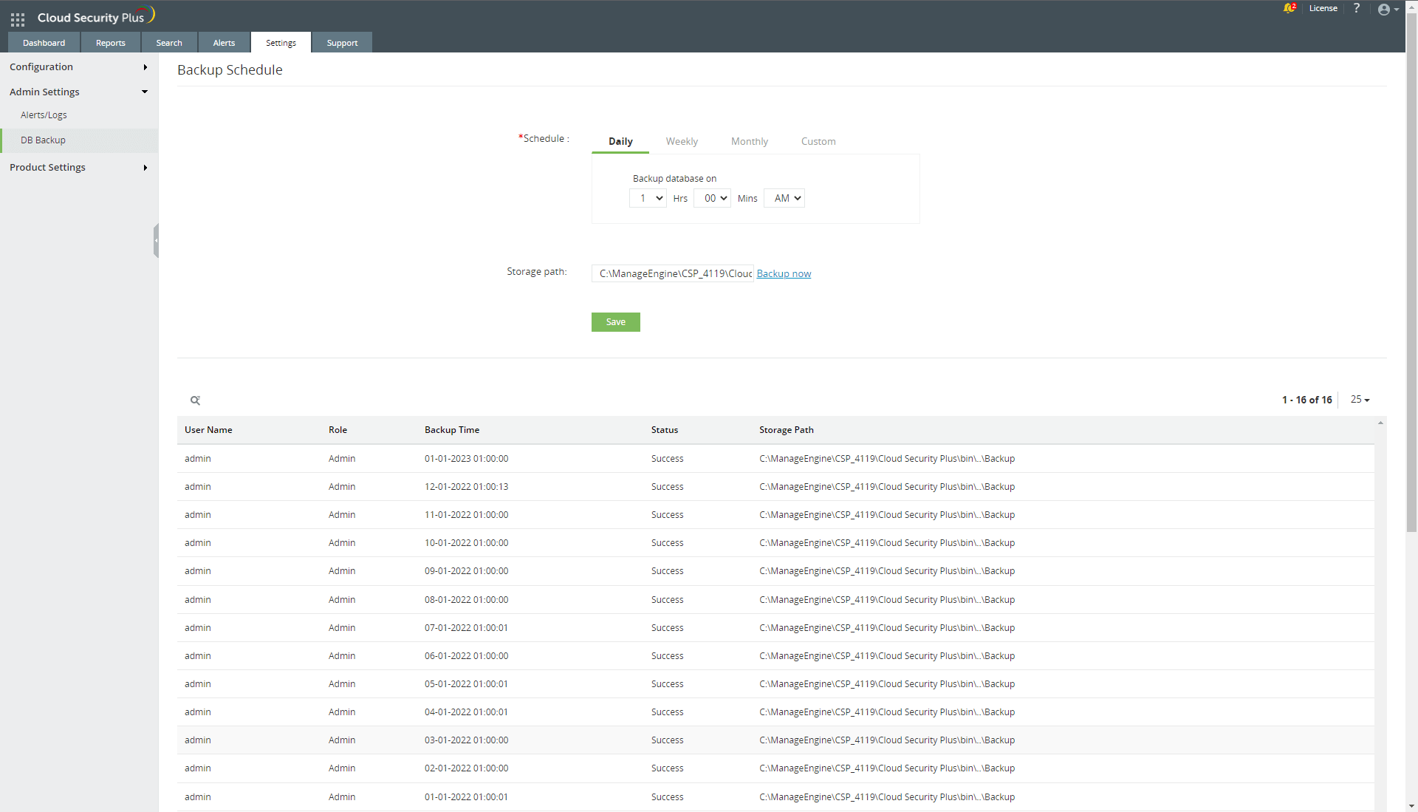Screen dimensions: 1418x812
Task: Collapse the sidebar using the edge handle
Action: click(x=156, y=240)
